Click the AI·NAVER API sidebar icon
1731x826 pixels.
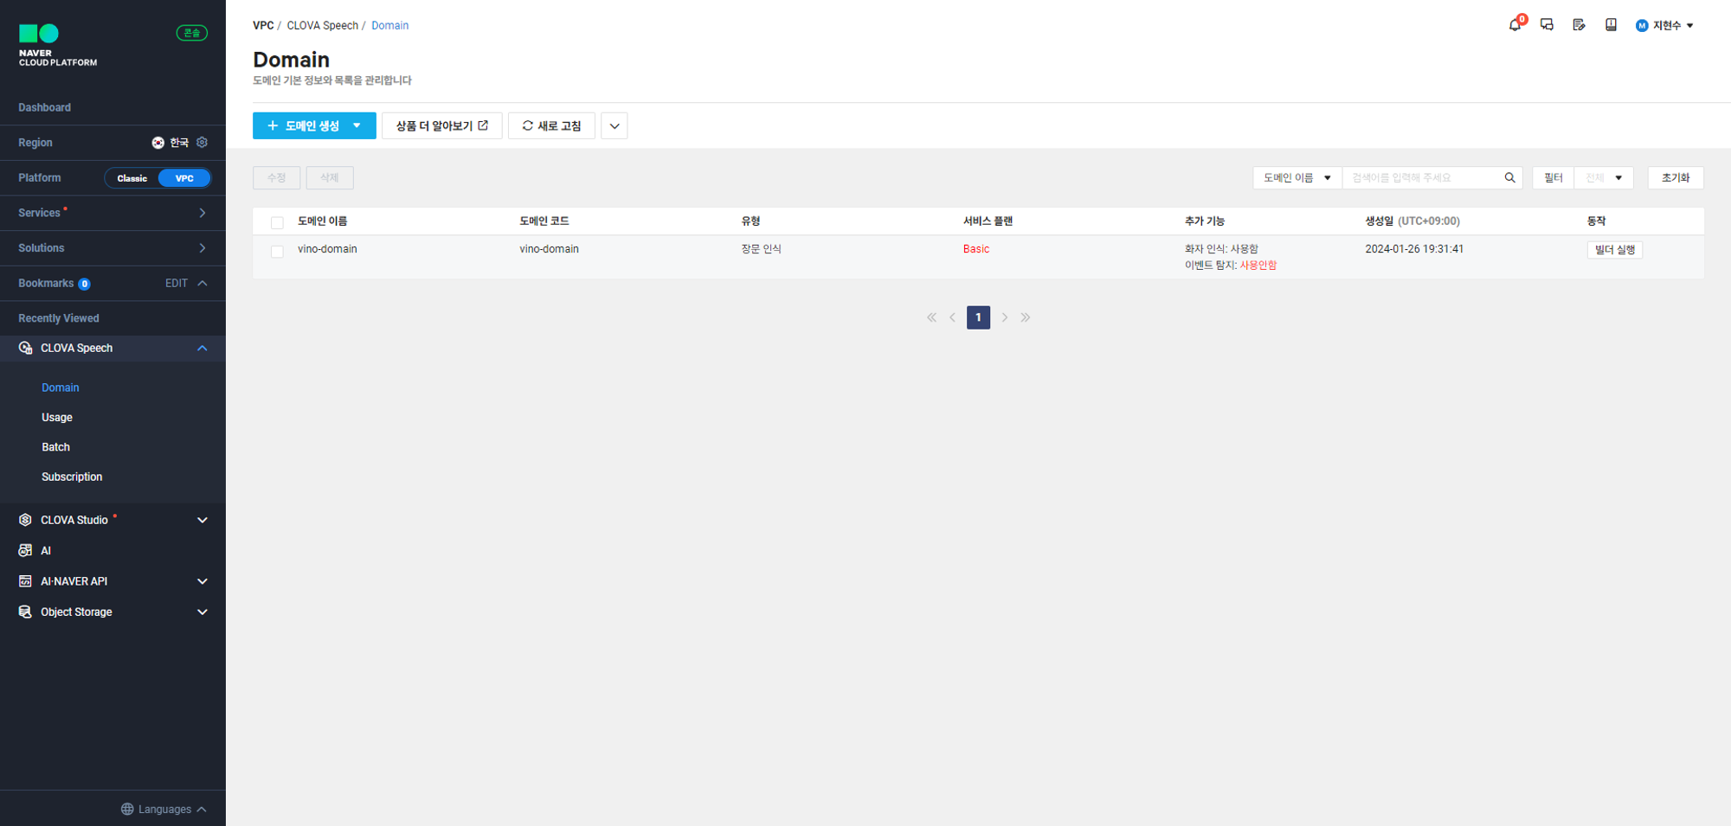(x=25, y=581)
